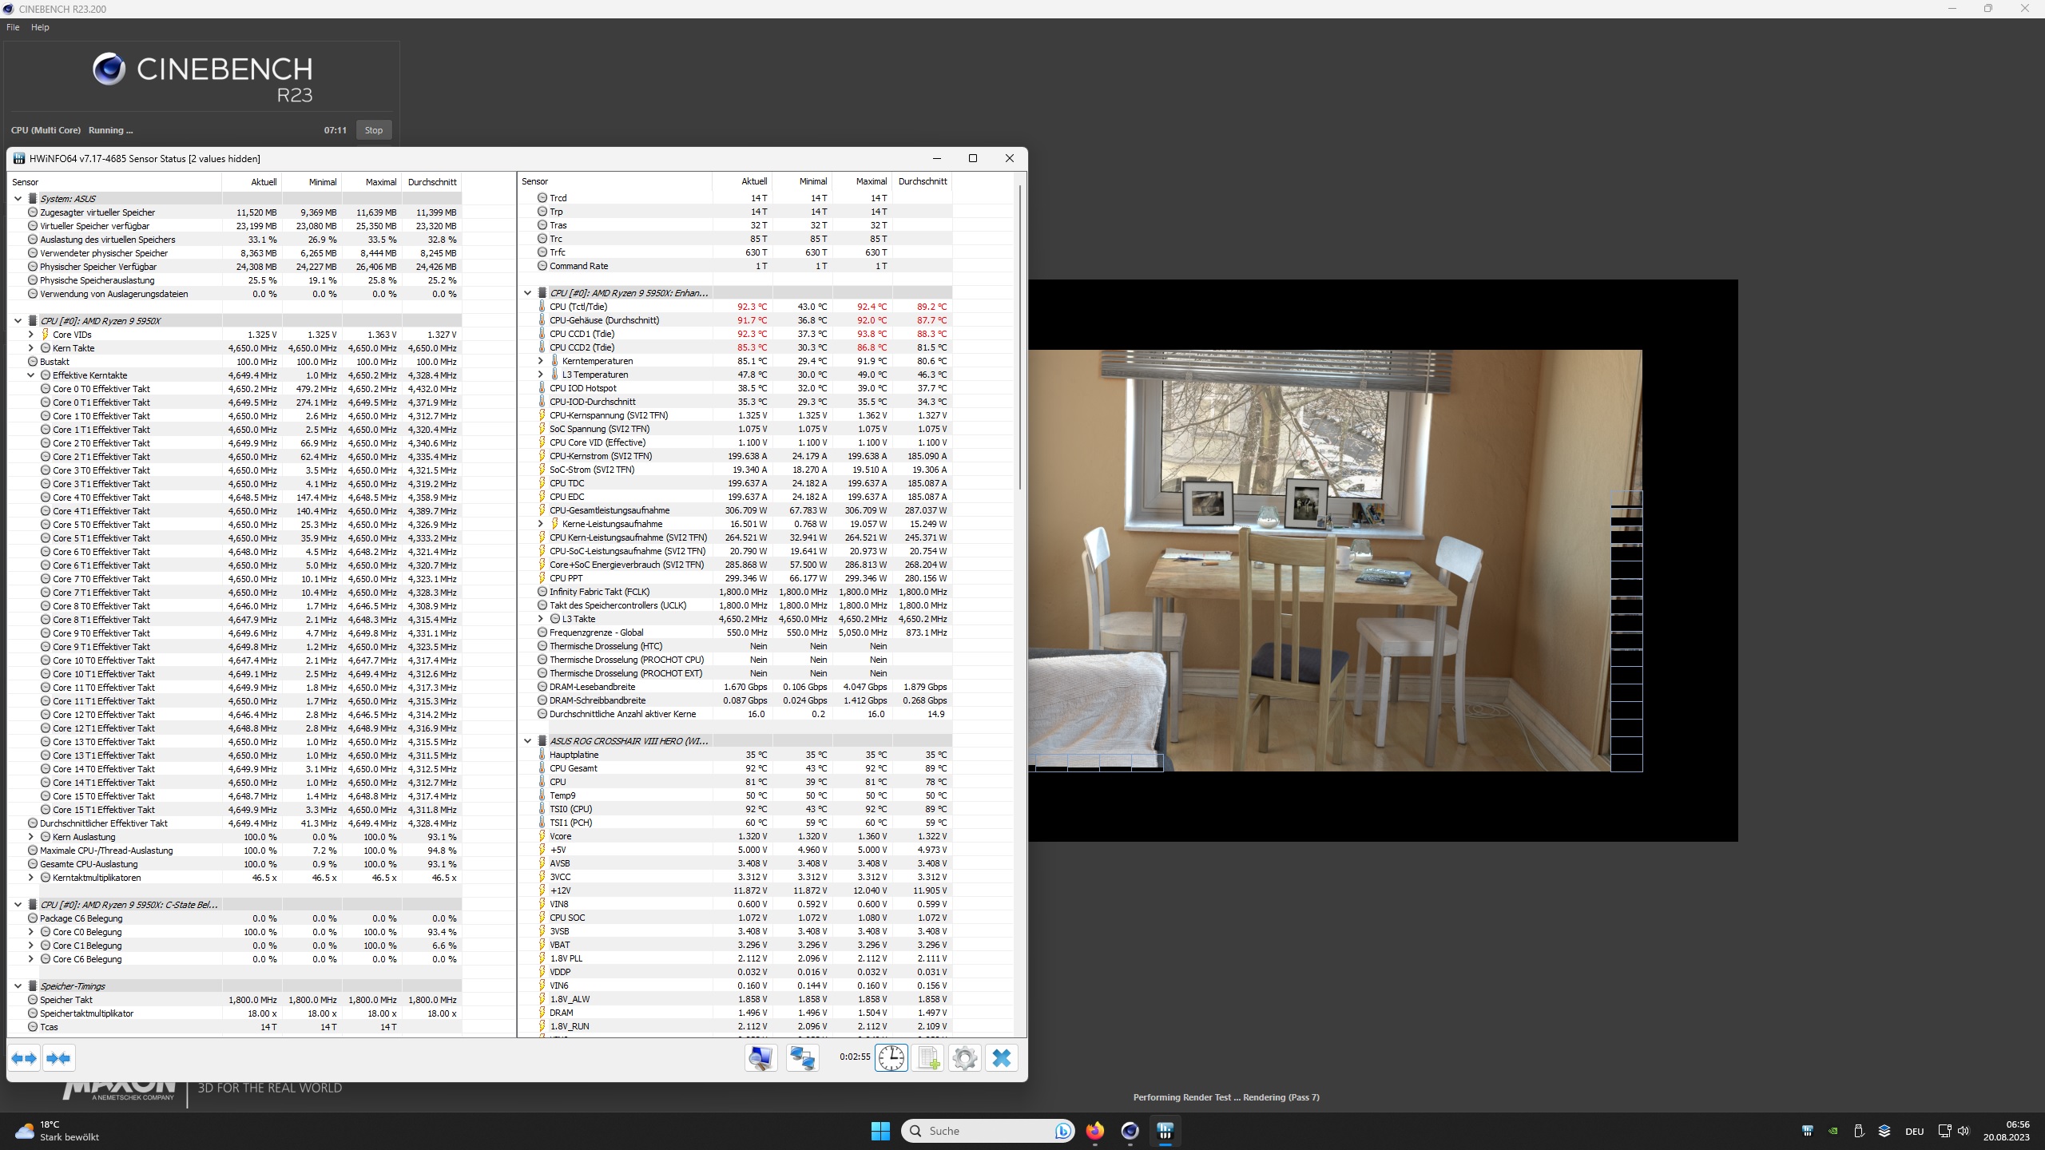Open the File menu in Cinebench
The width and height of the screenshot is (2045, 1150).
pos(13,27)
